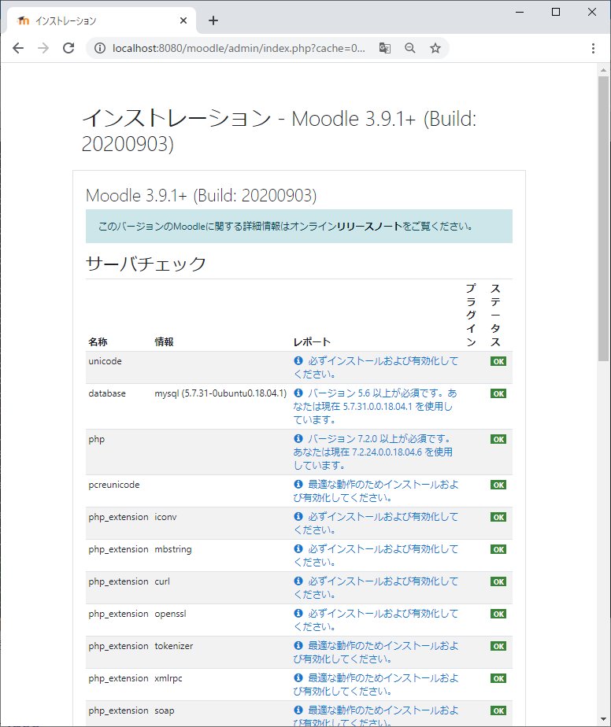The width and height of the screenshot is (611, 727).
Task: Click info icon in curl row
Action: [x=298, y=581]
